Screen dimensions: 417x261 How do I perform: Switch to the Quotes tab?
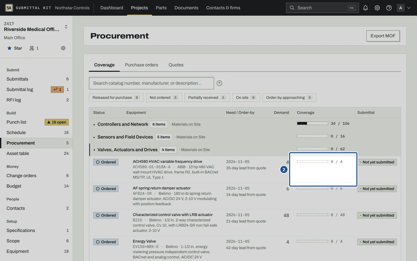(176, 65)
